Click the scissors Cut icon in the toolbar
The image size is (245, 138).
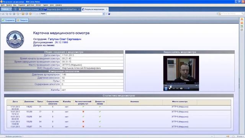[3, 14]
